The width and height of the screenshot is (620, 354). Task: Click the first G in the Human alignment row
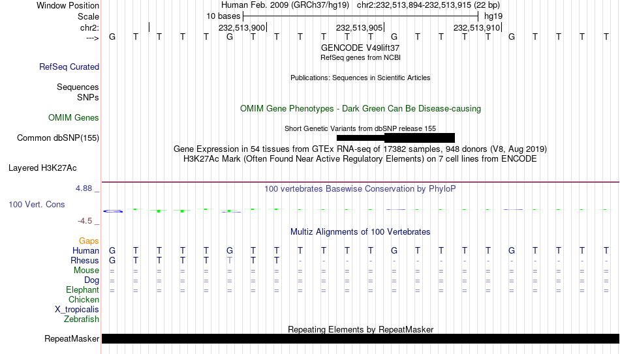(112, 250)
